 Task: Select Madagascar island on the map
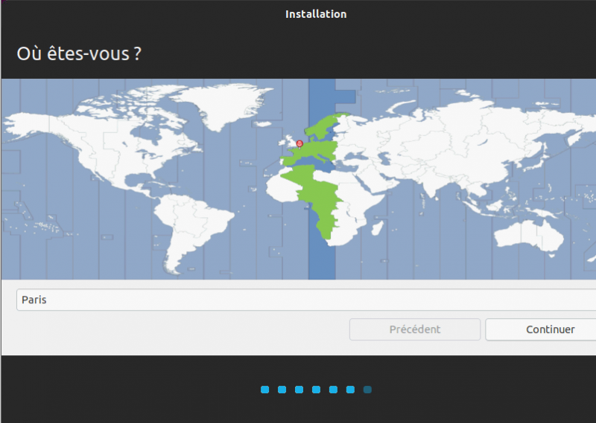[x=377, y=227]
